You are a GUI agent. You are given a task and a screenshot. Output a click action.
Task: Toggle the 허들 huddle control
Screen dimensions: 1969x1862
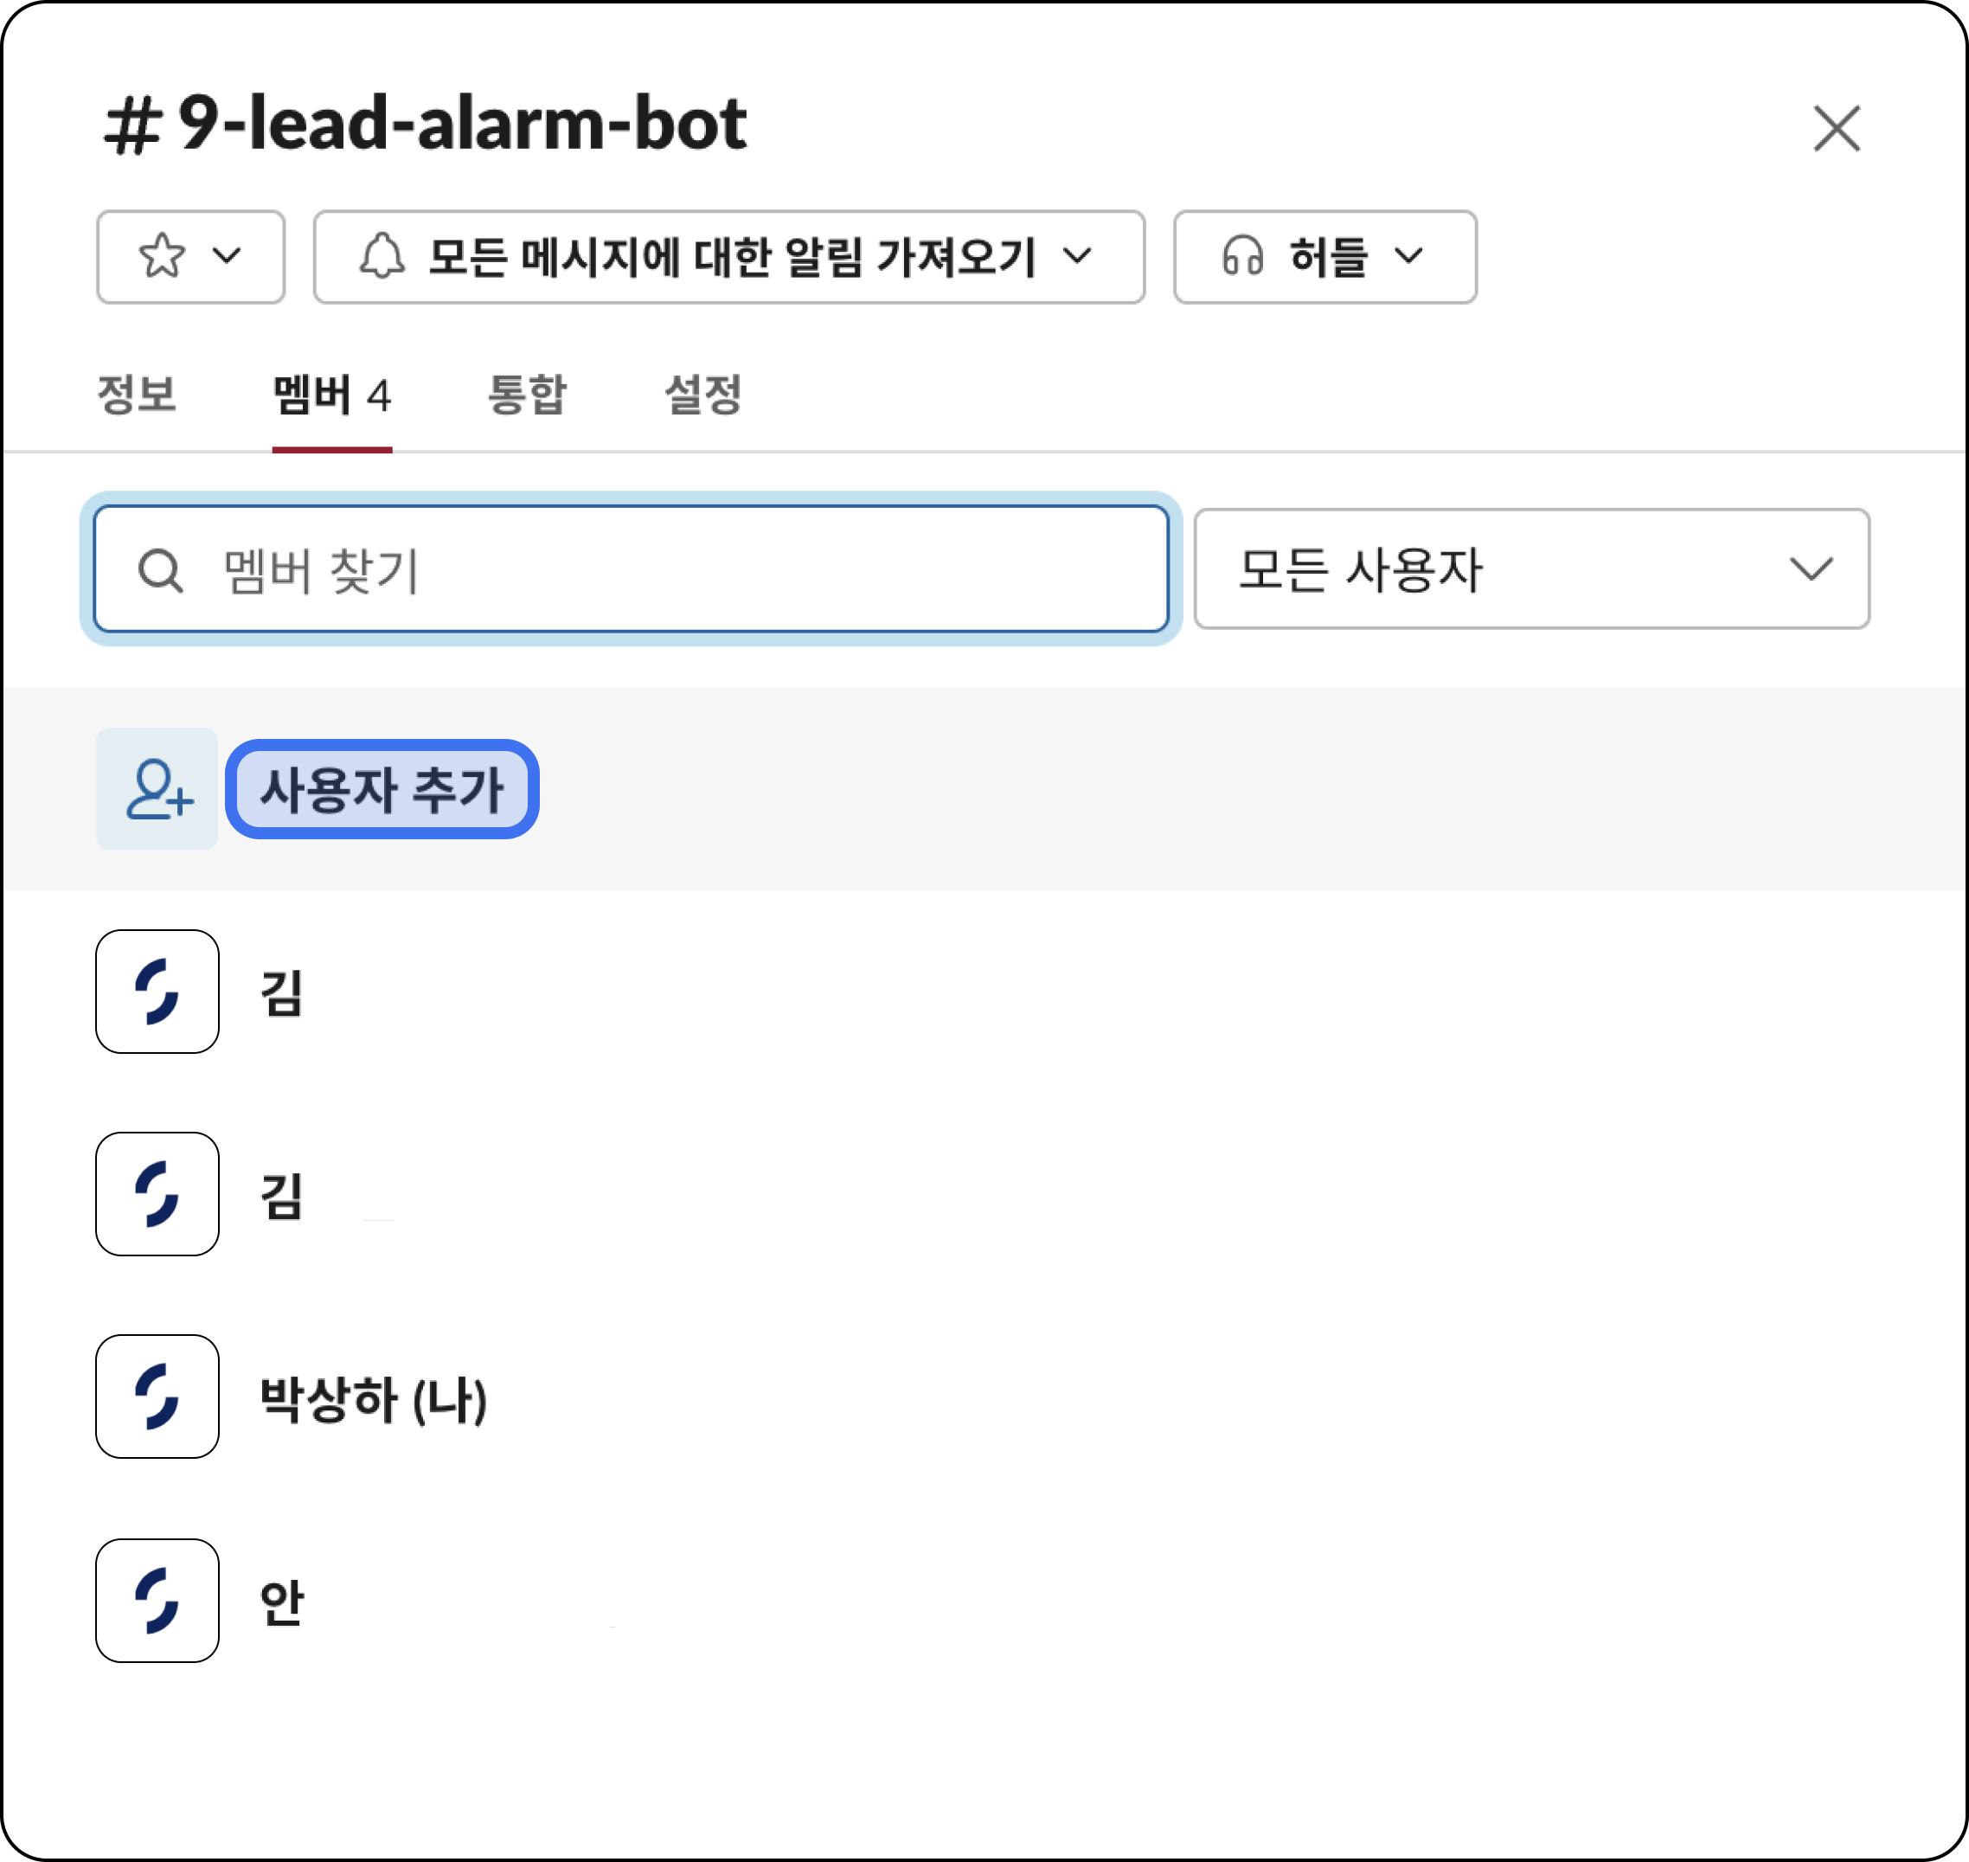[x=1324, y=257]
